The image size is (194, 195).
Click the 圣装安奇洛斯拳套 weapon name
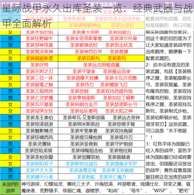click(84, 38)
